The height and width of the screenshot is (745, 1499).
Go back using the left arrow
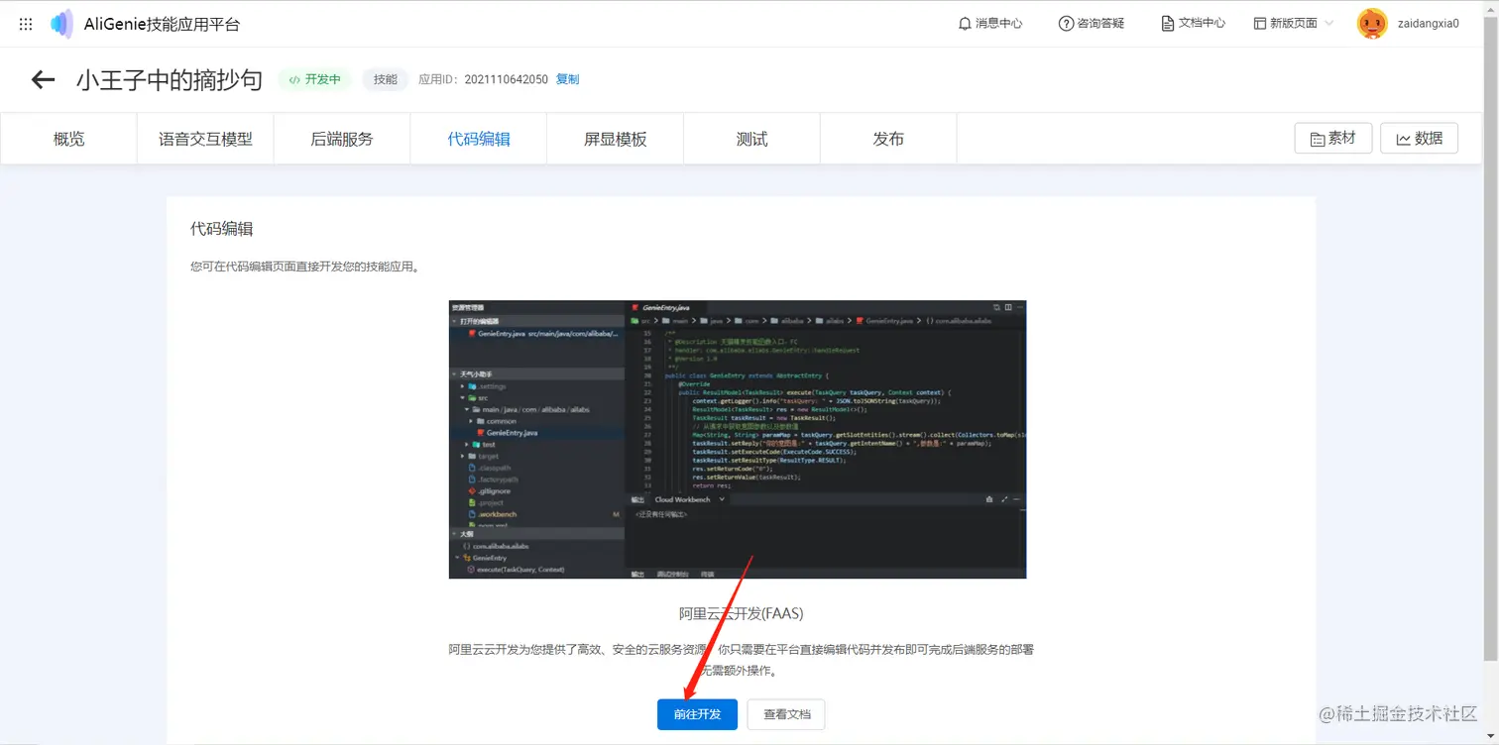[x=43, y=80]
